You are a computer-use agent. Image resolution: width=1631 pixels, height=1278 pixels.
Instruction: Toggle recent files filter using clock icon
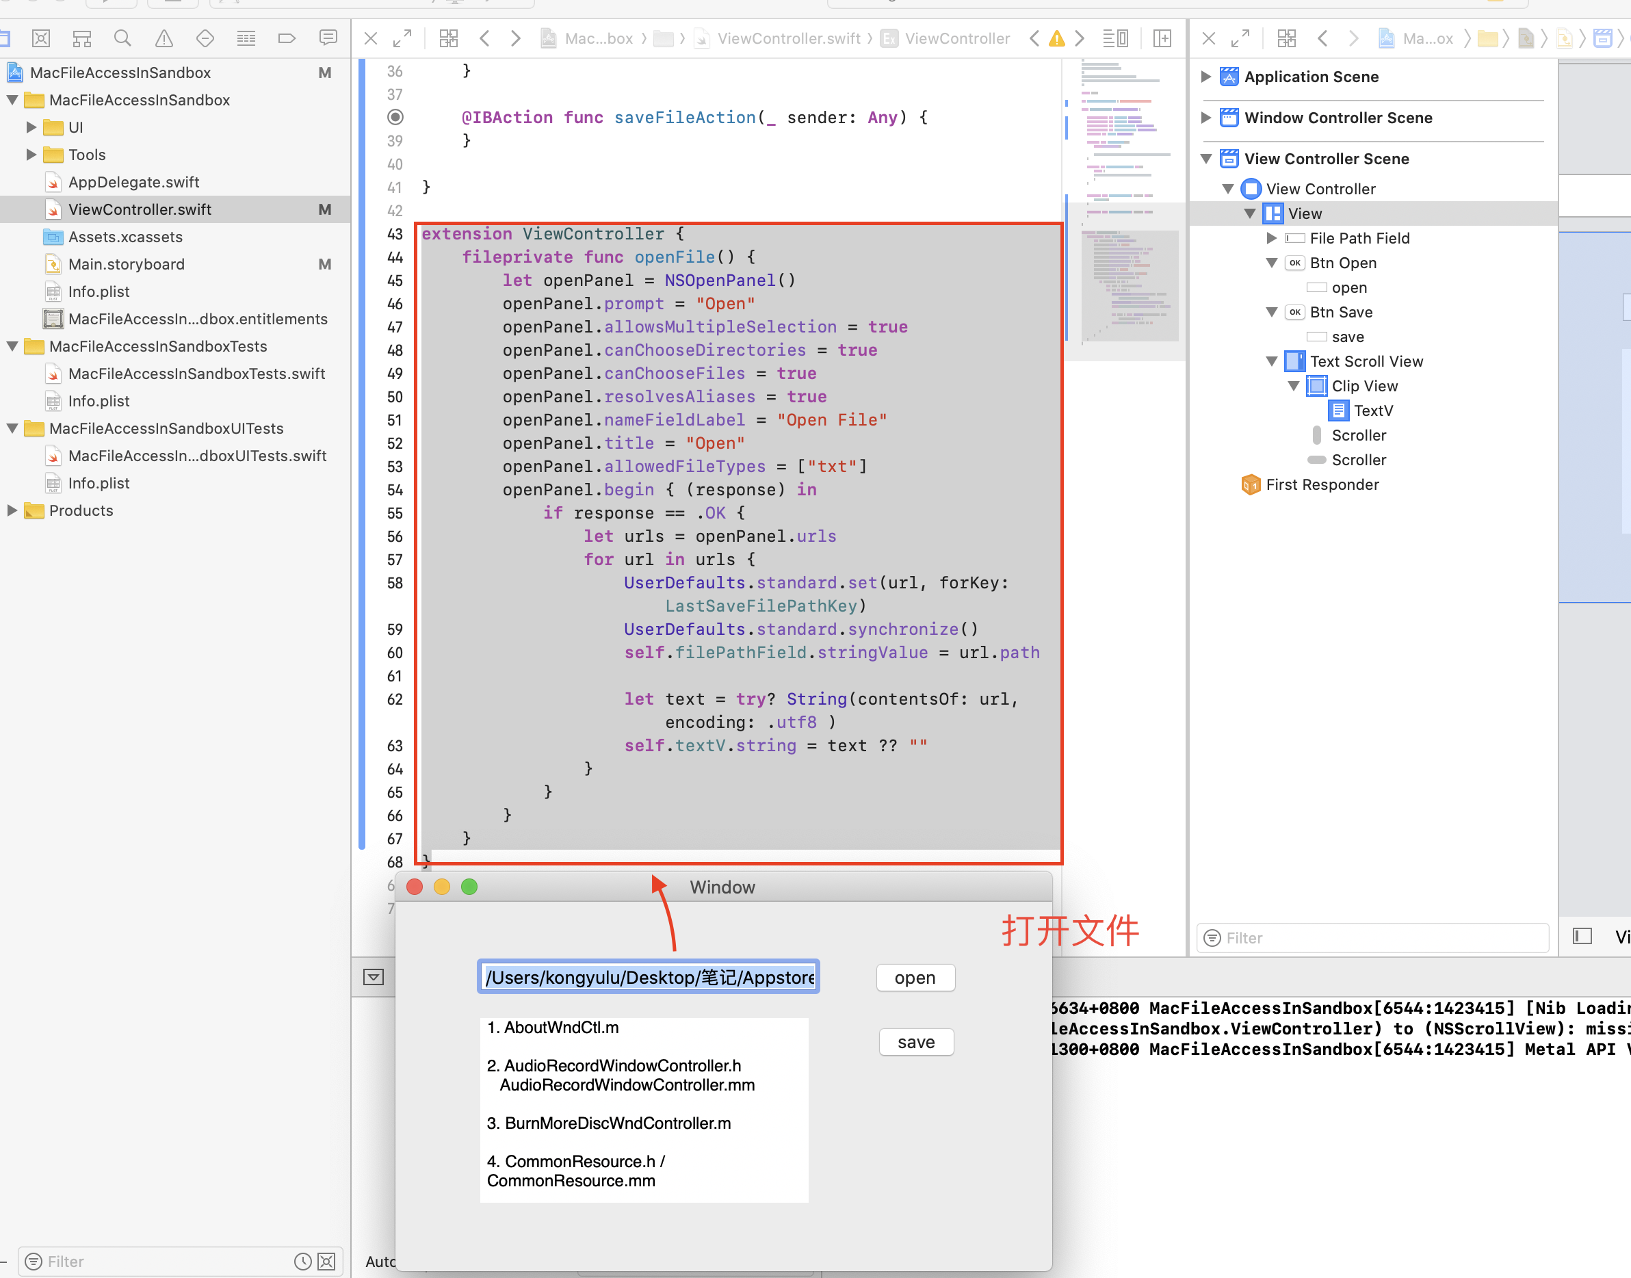(x=302, y=1261)
